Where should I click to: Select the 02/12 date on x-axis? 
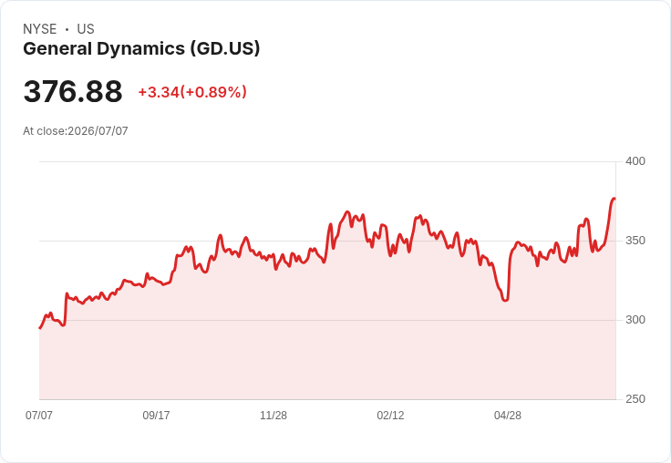[x=390, y=416]
